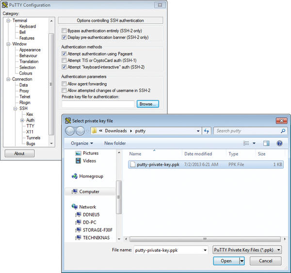Click the private key file path field
The height and width of the screenshot is (273, 291).
(98, 104)
